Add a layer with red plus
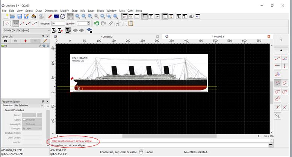292x157 pixels. pos(25,41)
